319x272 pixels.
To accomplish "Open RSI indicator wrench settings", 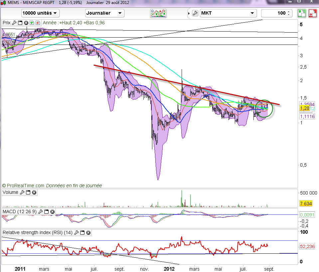I will click(x=77, y=232).
